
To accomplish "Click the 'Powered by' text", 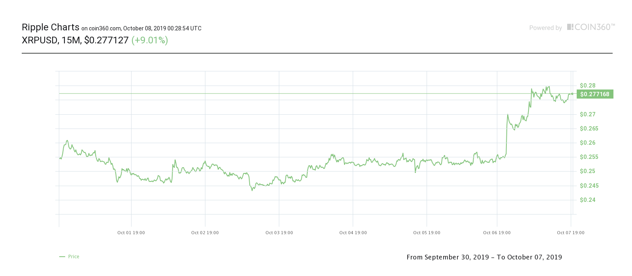I will (x=545, y=28).
